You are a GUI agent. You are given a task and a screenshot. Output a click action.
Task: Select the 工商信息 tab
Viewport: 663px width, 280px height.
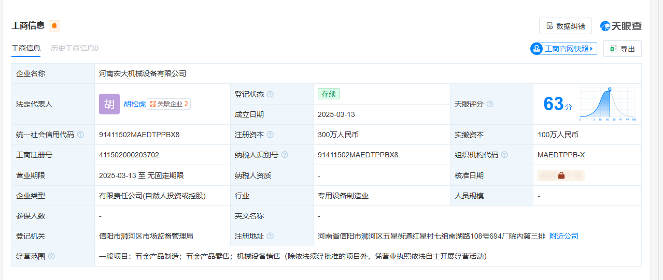[x=26, y=48]
